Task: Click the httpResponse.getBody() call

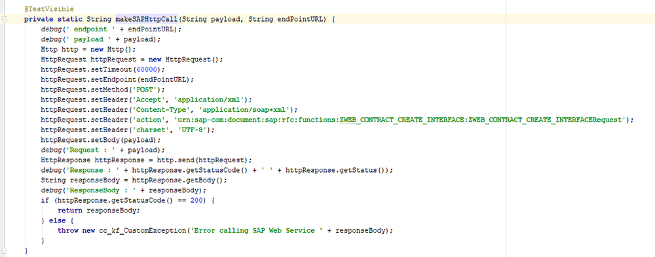Action: point(178,180)
